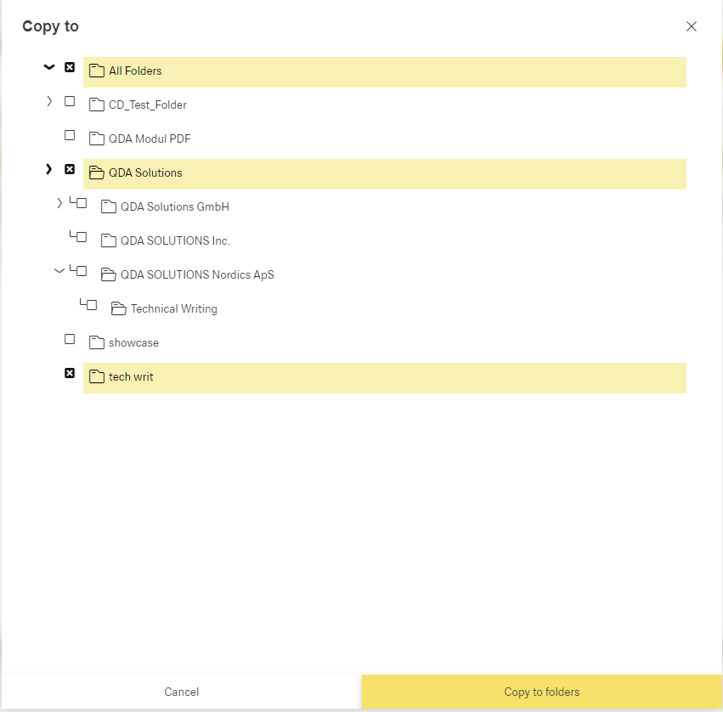Collapse the All Folders tree node

49,67
